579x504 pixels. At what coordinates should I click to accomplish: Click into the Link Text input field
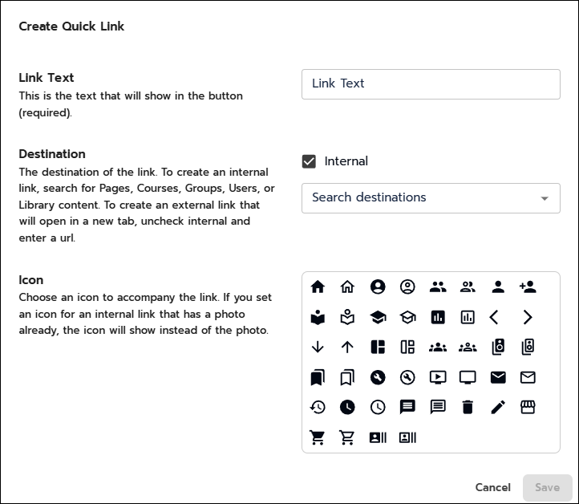coord(431,83)
